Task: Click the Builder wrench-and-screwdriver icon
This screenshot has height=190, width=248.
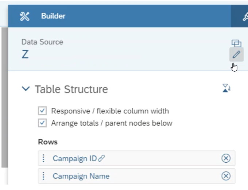Action: pyautogui.click(x=24, y=16)
